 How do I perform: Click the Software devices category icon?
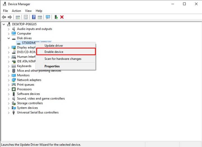point(14,94)
